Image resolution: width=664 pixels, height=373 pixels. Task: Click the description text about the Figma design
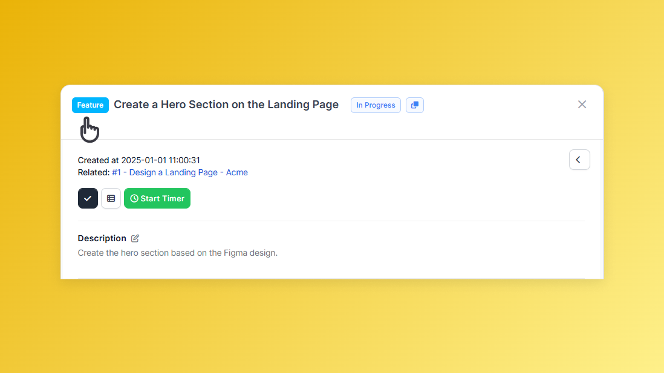(x=177, y=253)
